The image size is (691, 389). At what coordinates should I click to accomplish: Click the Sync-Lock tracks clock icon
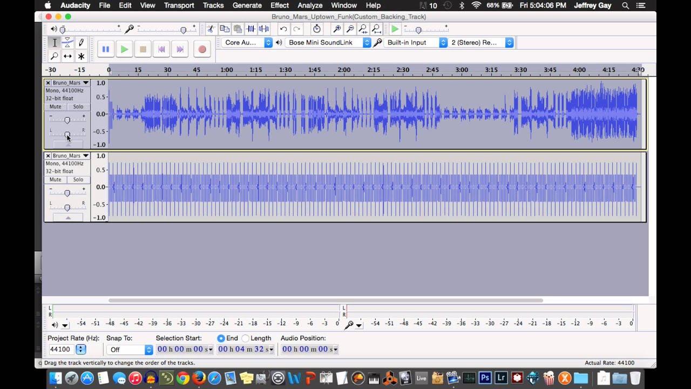coord(317,29)
